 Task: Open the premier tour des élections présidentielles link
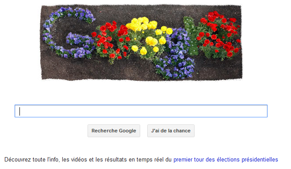click(x=226, y=160)
